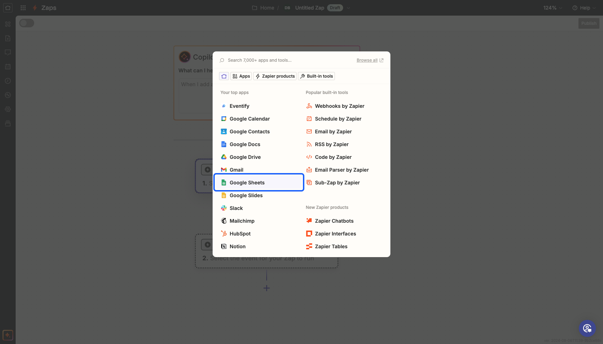The height and width of the screenshot is (344, 603).
Task: Click the Email by Zapier icon
Action: click(x=309, y=132)
